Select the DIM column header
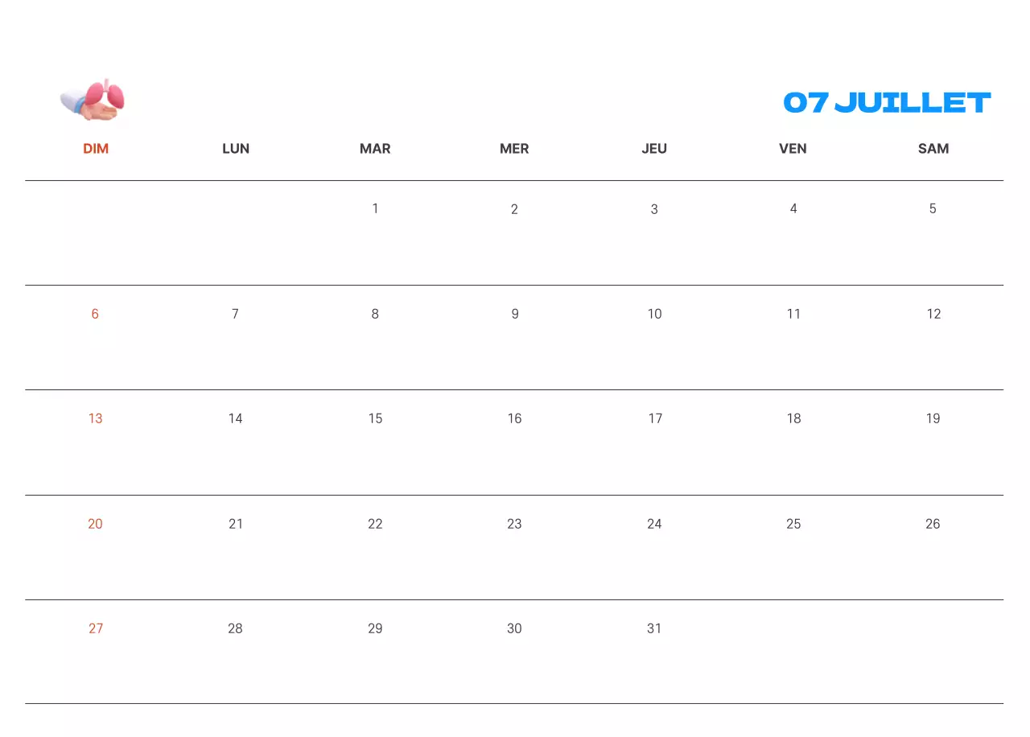Screen dimensions: 1030x737 point(96,149)
